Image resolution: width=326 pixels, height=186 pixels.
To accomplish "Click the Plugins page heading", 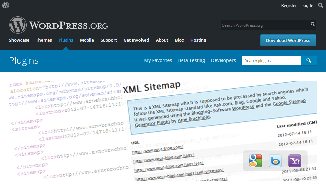I will (x=24, y=60).
